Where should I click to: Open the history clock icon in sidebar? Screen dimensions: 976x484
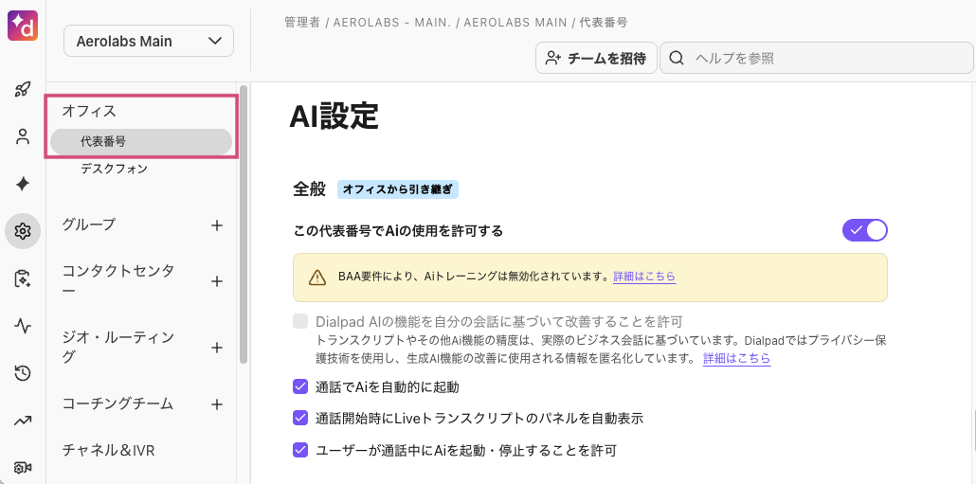23,373
